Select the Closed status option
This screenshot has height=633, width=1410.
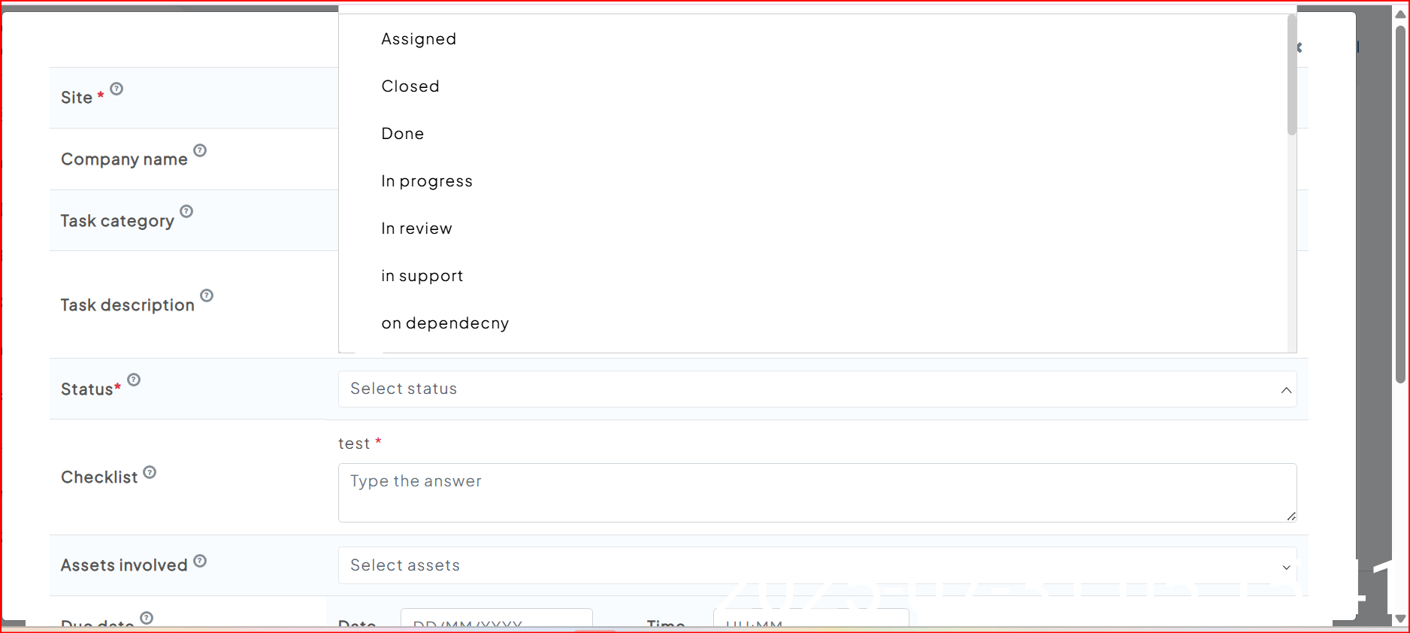tap(410, 86)
